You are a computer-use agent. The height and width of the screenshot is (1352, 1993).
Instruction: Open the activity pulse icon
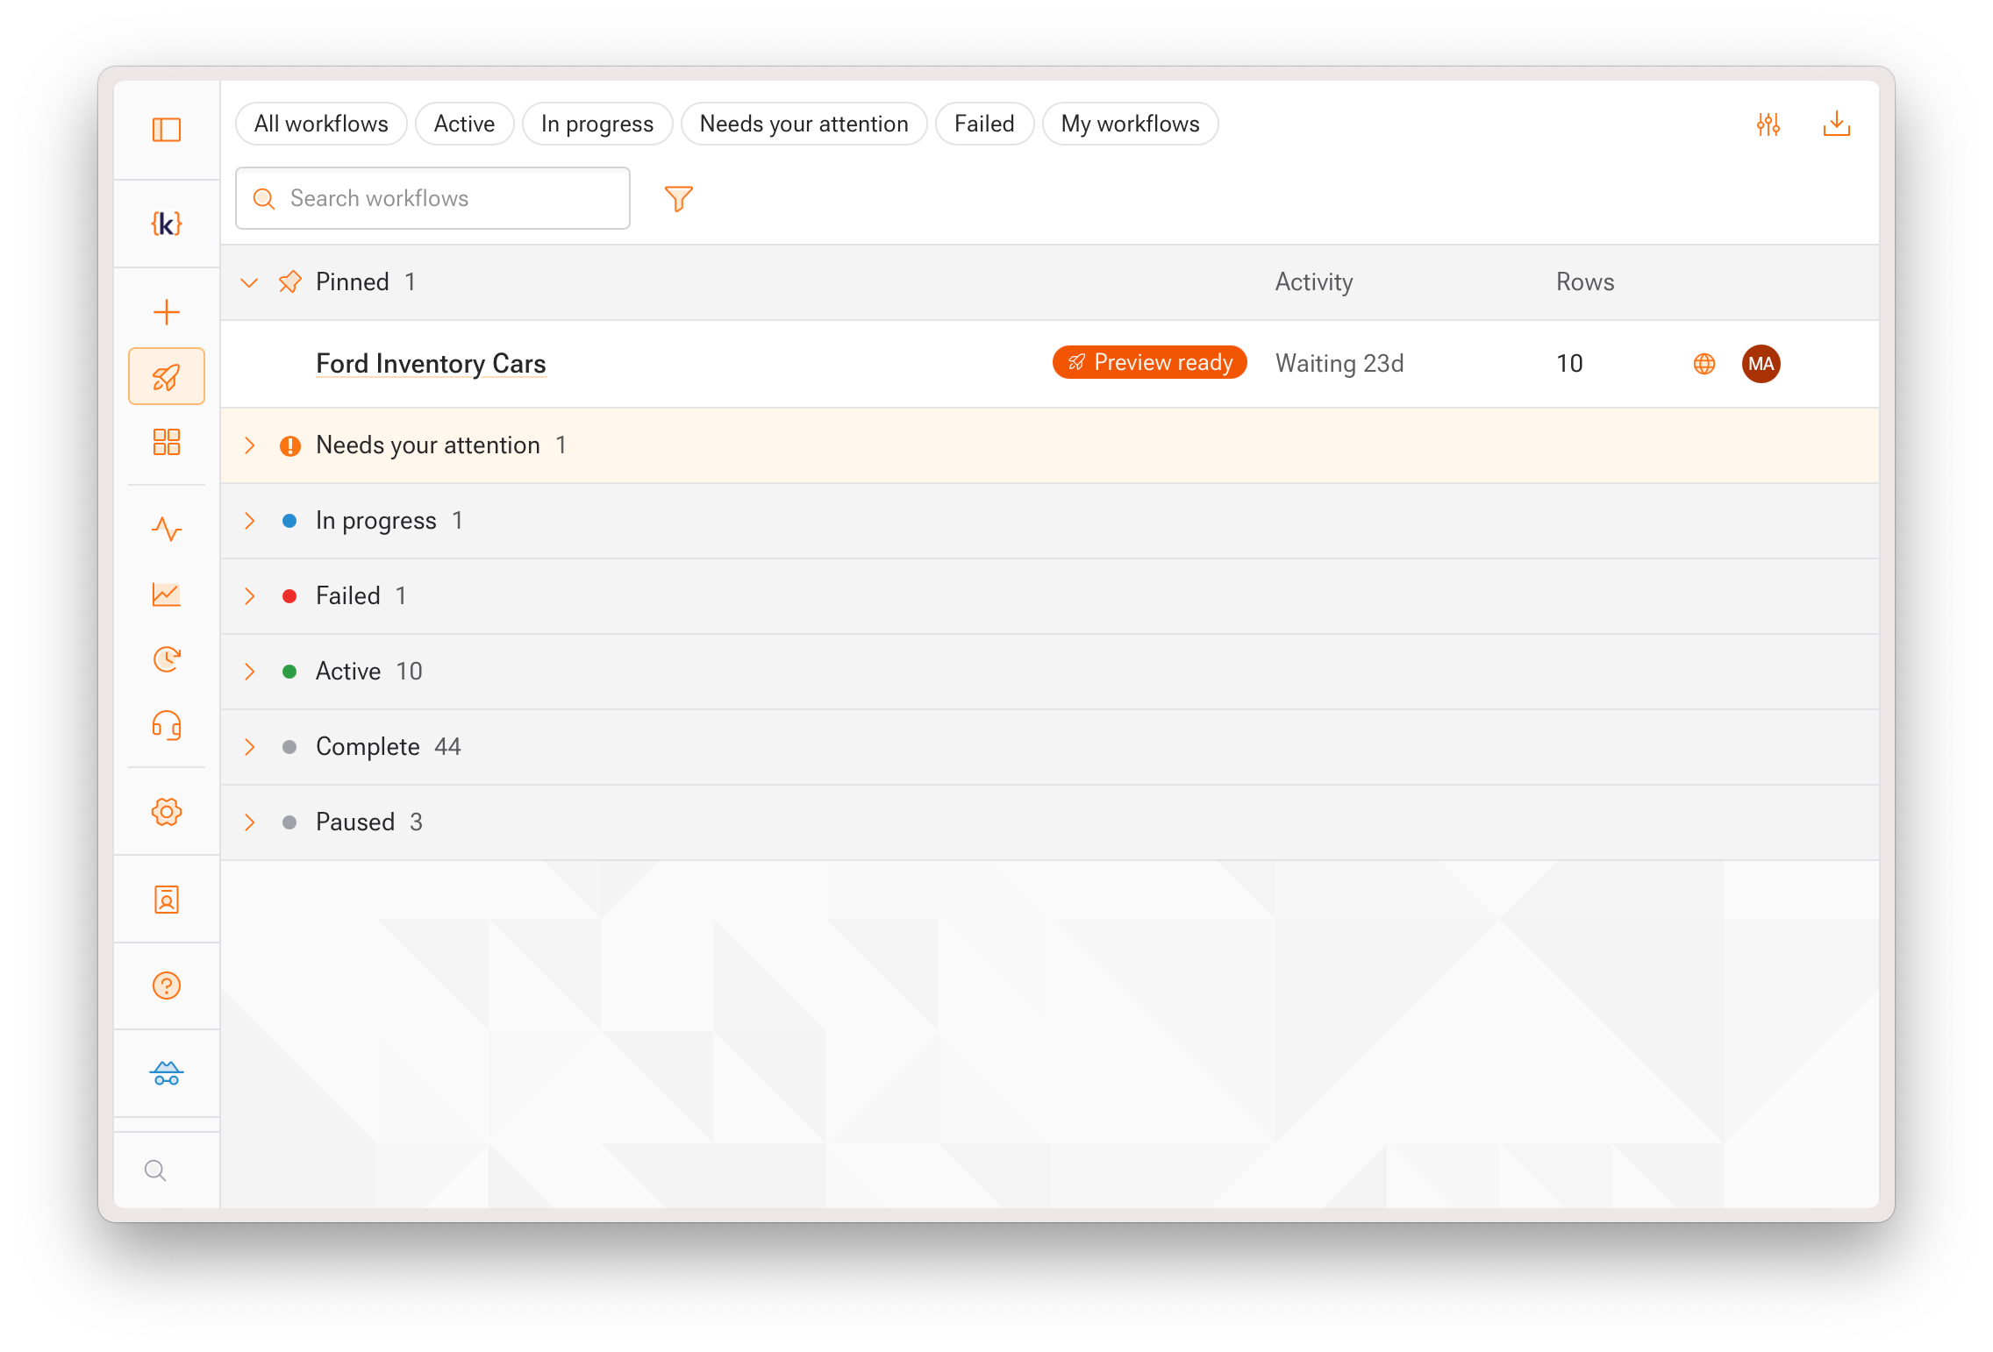(166, 529)
